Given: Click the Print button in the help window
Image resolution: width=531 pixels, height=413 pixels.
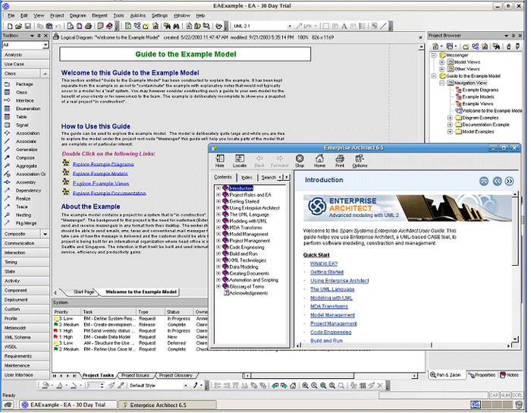Looking at the screenshot, I should click(340, 161).
